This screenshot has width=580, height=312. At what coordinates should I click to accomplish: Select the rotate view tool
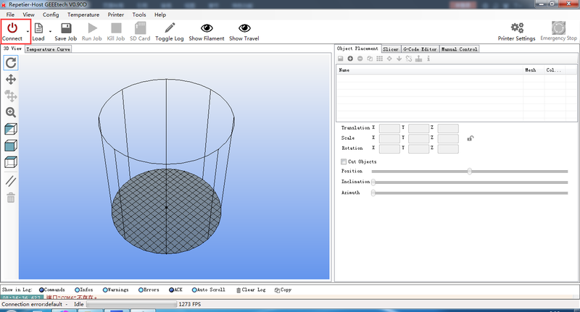click(x=11, y=63)
